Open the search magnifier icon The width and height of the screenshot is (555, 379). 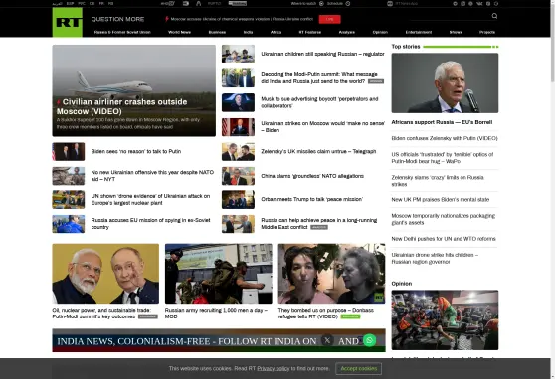click(x=494, y=16)
